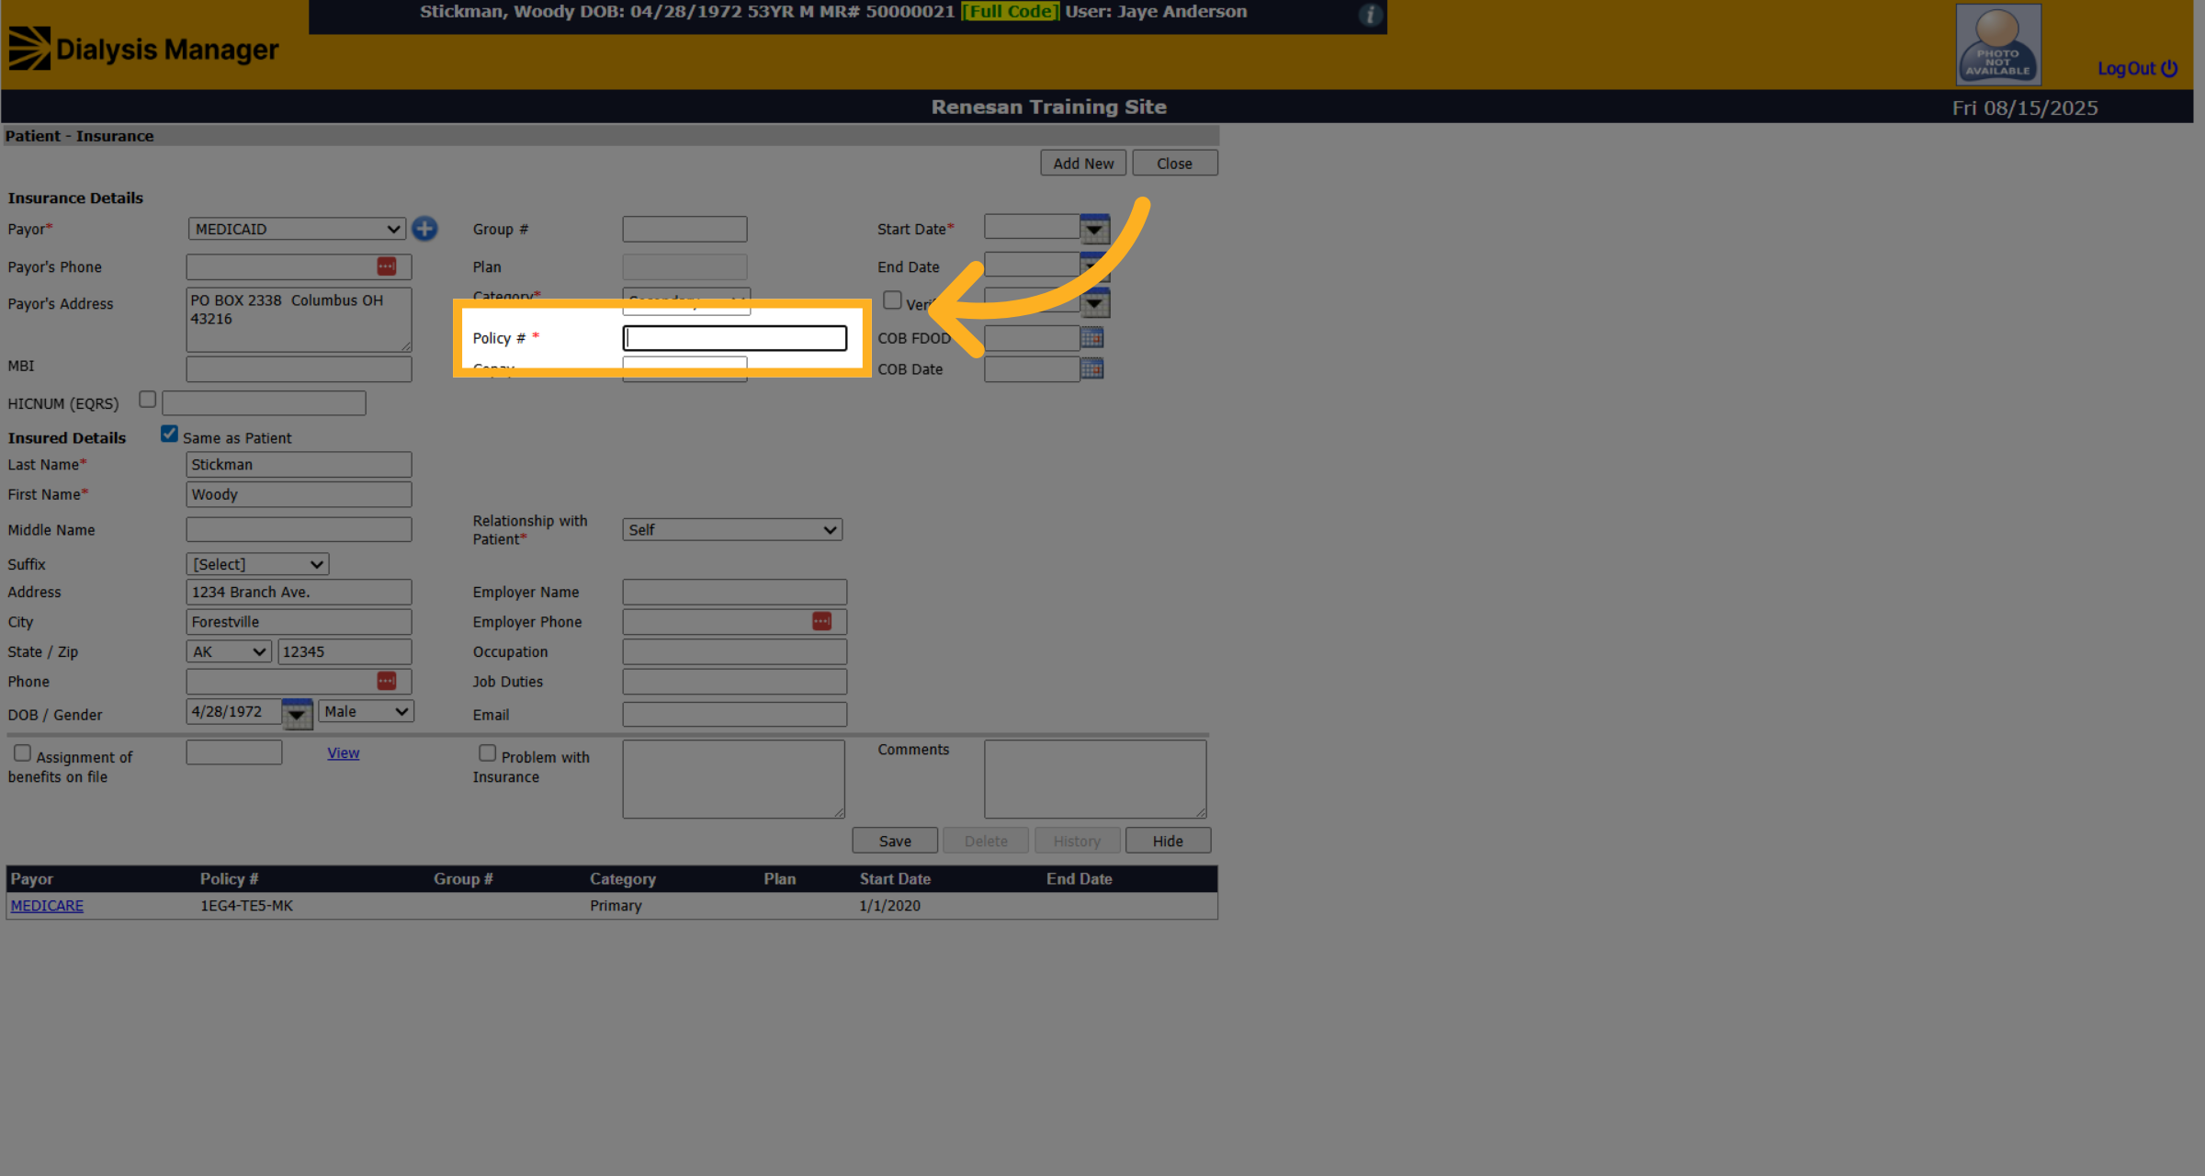This screenshot has width=2205, height=1176.
Task: Expand Relationship with Patient dropdown
Action: [732, 530]
